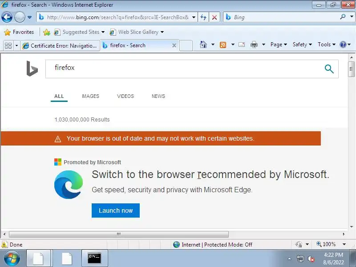Open the Windows Start button
The height and width of the screenshot is (267, 356).
(12, 259)
